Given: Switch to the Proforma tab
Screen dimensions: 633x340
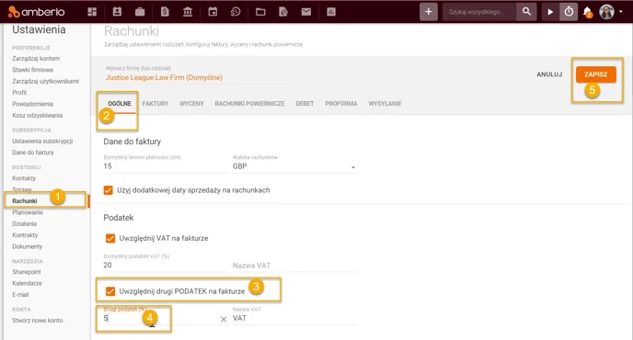Looking at the screenshot, I should [x=341, y=104].
